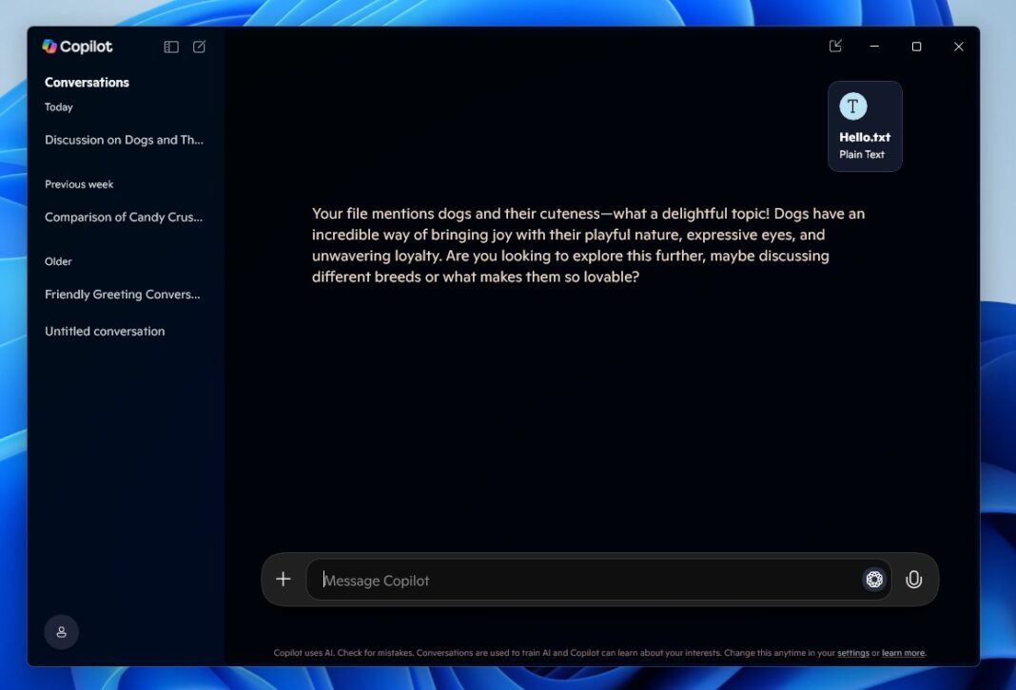Open the 'Discussion on Dogs' conversation
The height and width of the screenshot is (690, 1016).
(124, 140)
